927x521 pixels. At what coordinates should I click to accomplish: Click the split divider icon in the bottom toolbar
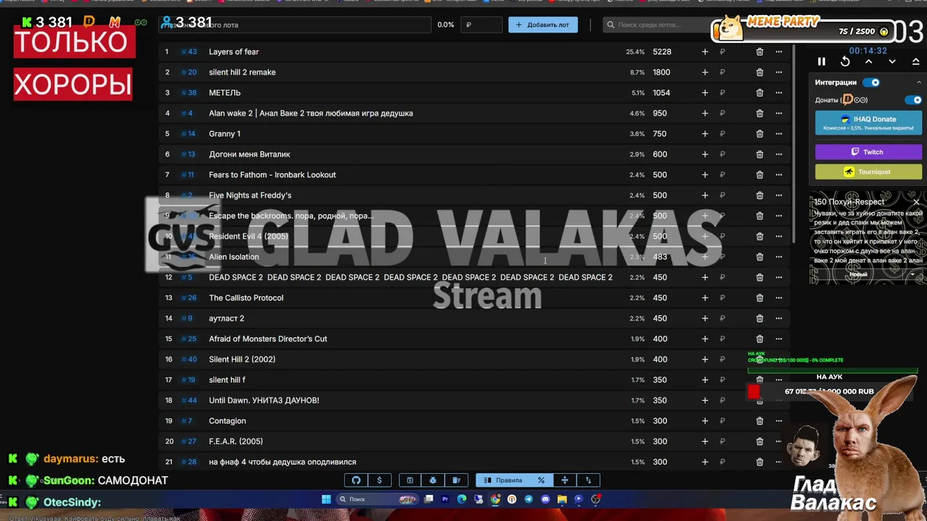(x=565, y=480)
